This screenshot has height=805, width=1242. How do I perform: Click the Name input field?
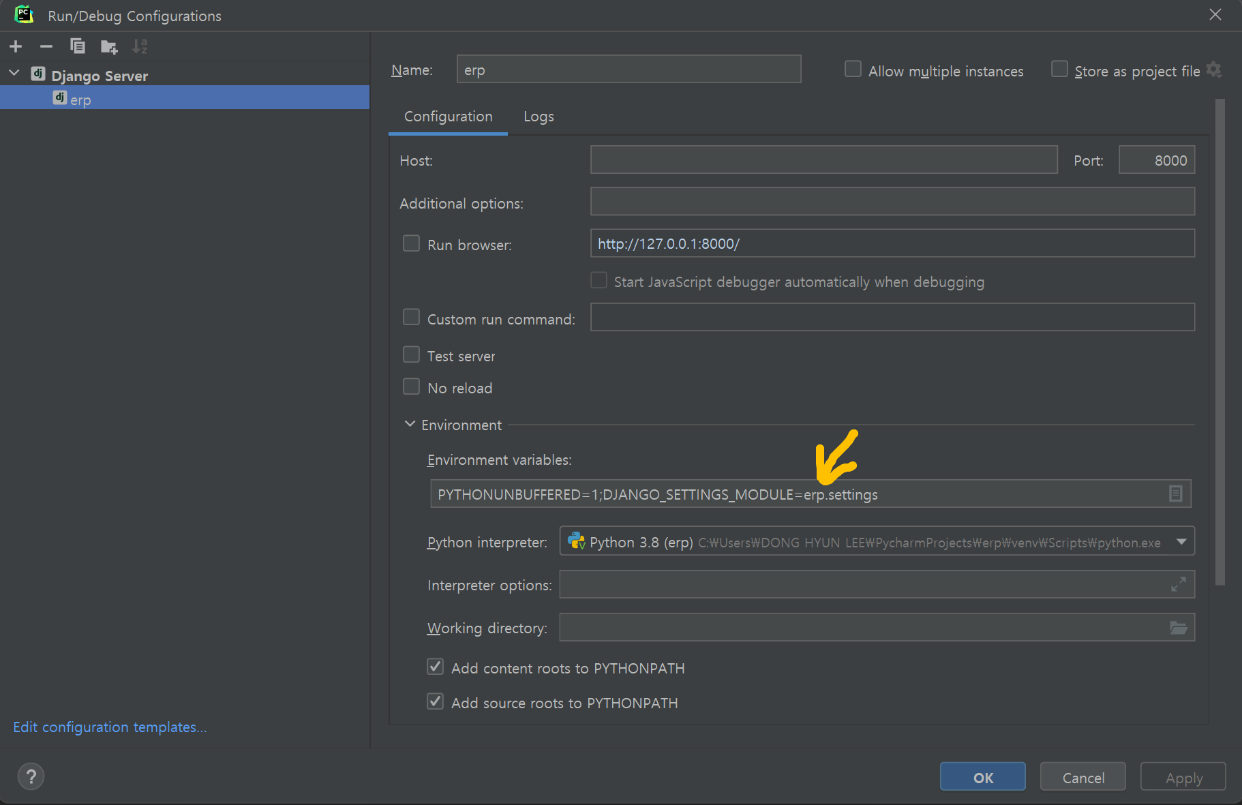(628, 70)
